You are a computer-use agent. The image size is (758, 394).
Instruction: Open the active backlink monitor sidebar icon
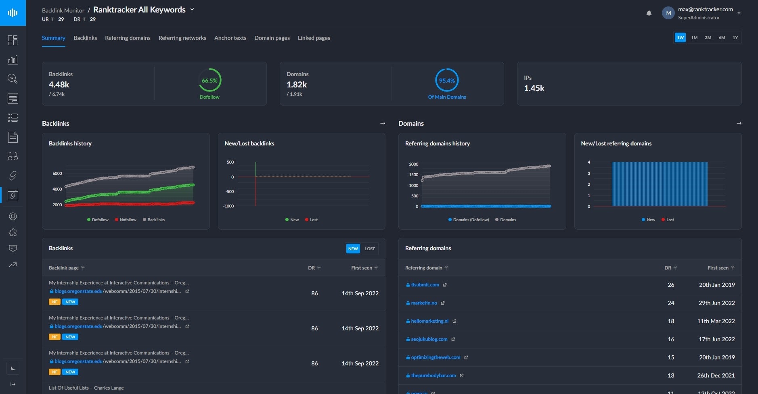(x=13, y=195)
